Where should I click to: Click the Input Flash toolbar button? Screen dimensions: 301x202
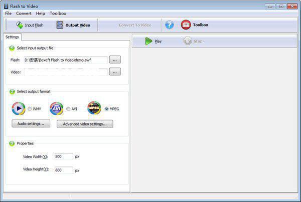(30, 25)
